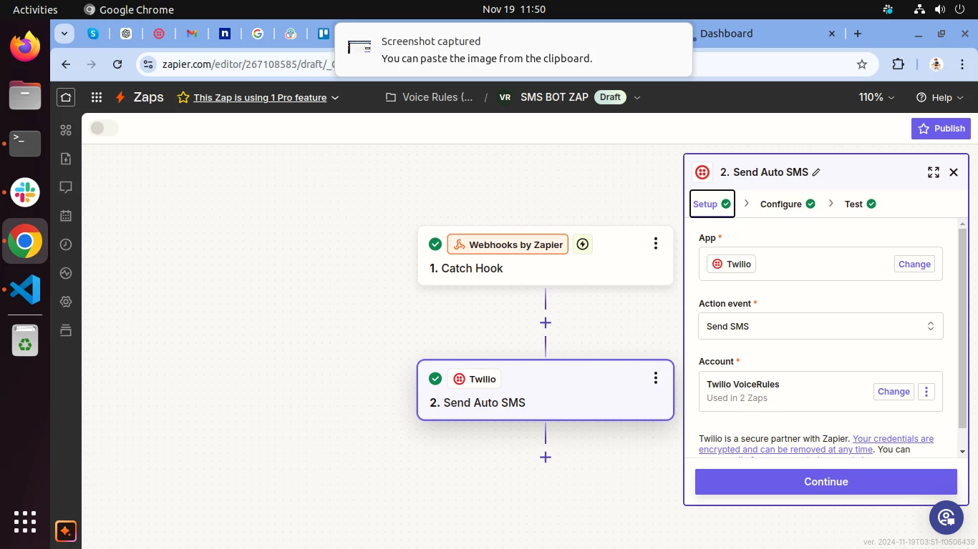
Task: Rename step using pencil icon beside Send Auto SMS
Action: [816, 172]
